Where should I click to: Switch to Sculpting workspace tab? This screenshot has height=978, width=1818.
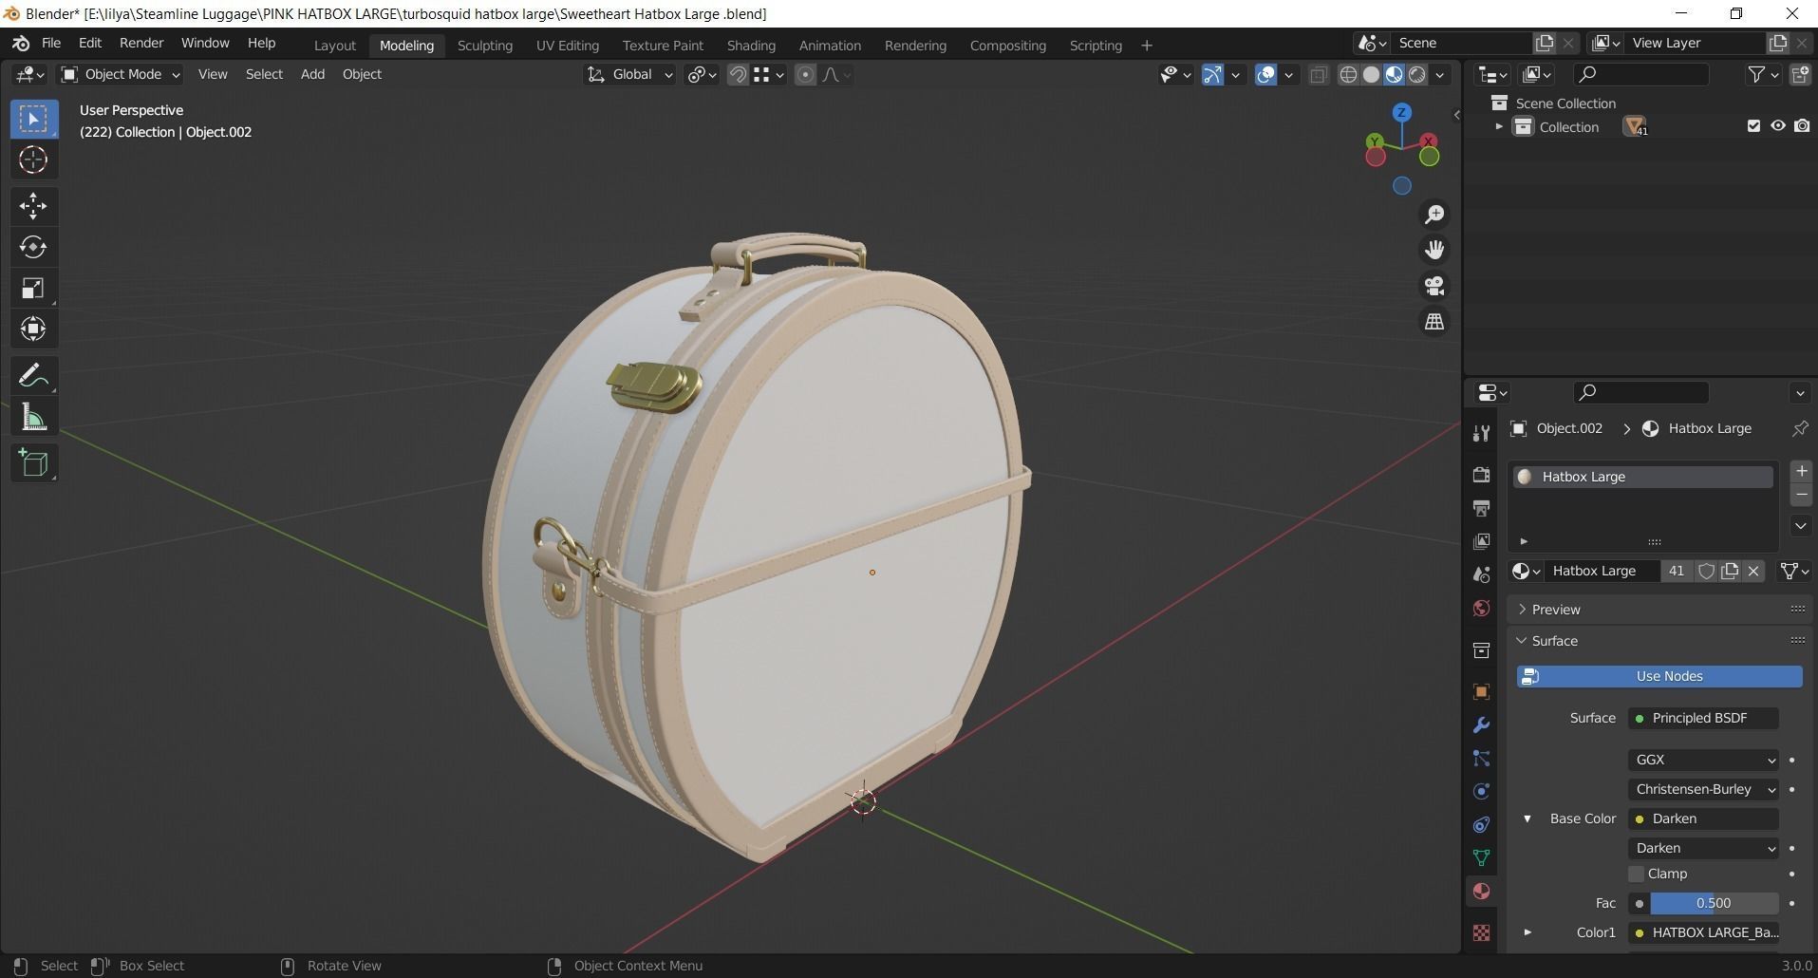pos(484,45)
